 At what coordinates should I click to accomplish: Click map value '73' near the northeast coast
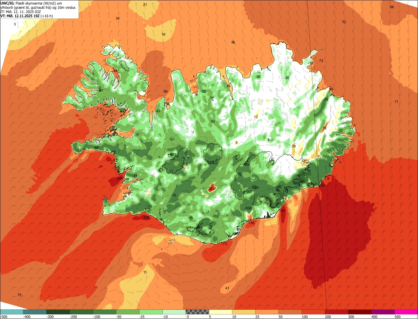pos(321,61)
